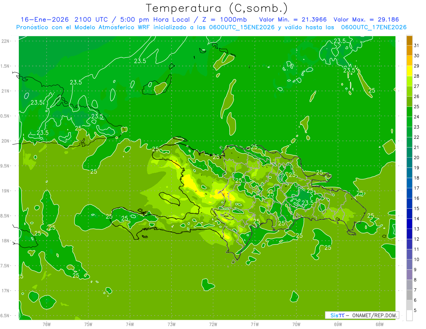Image resolution: width=426 pixels, height=329 pixels.
Task: Click the gray scale segment between 6 and 7
Action: point(409,295)
